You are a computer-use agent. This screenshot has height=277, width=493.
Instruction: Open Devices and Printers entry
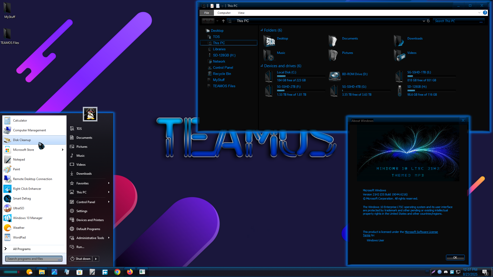click(x=90, y=220)
